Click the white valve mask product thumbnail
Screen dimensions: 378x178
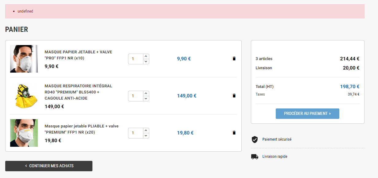click(x=24, y=59)
